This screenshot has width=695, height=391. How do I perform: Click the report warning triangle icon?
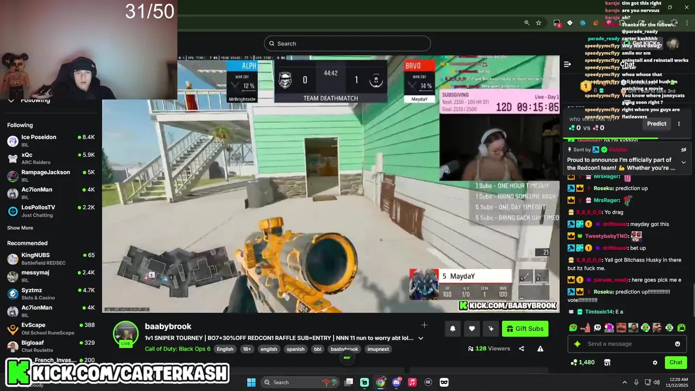point(540,349)
